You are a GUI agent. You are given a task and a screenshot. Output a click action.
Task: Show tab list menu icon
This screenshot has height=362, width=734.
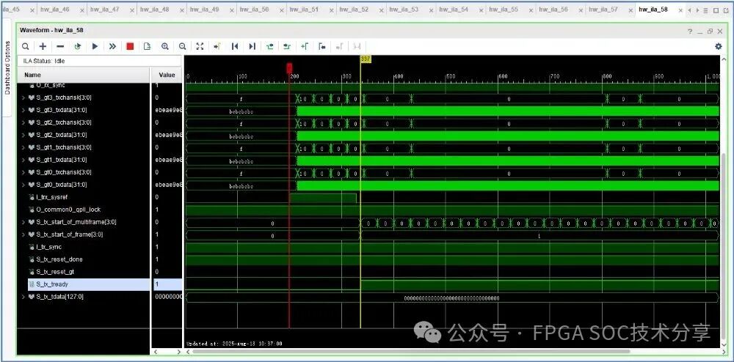(x=705, y=10)
